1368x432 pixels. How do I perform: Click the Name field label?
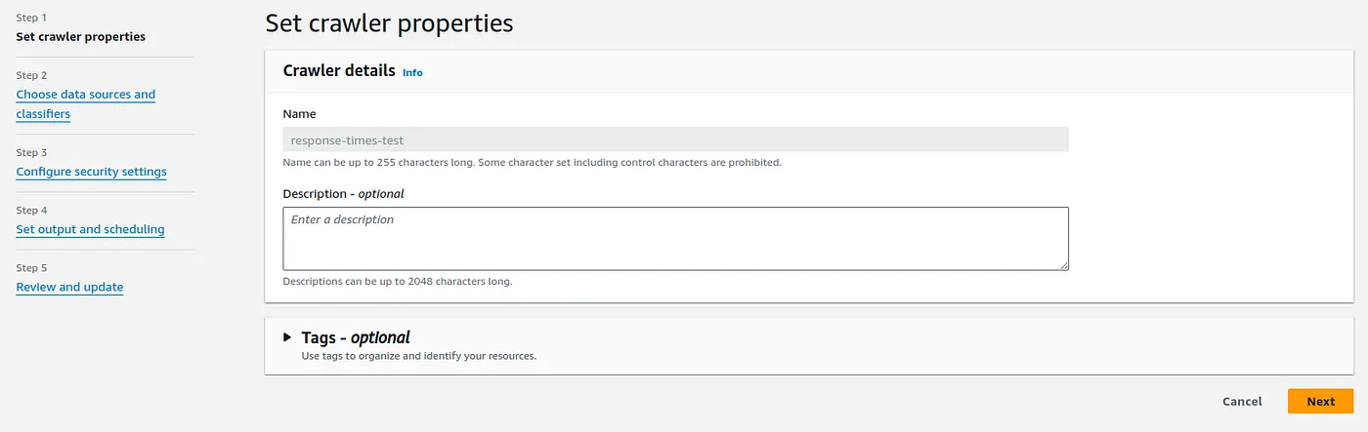point(300,114)
